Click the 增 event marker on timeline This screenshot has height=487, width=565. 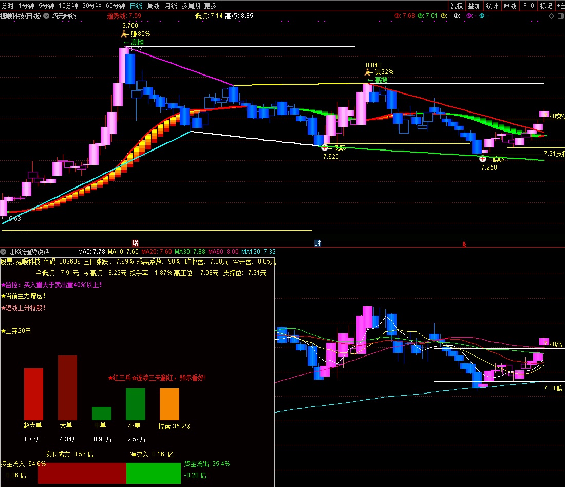(136, 243)
